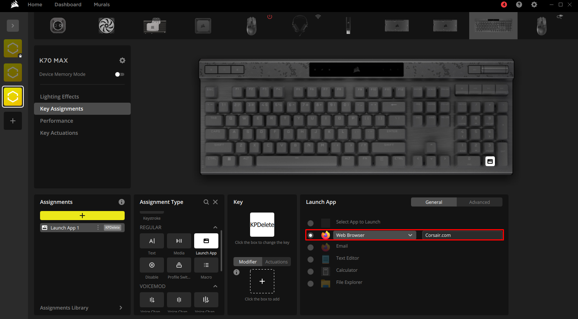
Task: Enable Device Memory Mode
Action: [x=119, y=74]
